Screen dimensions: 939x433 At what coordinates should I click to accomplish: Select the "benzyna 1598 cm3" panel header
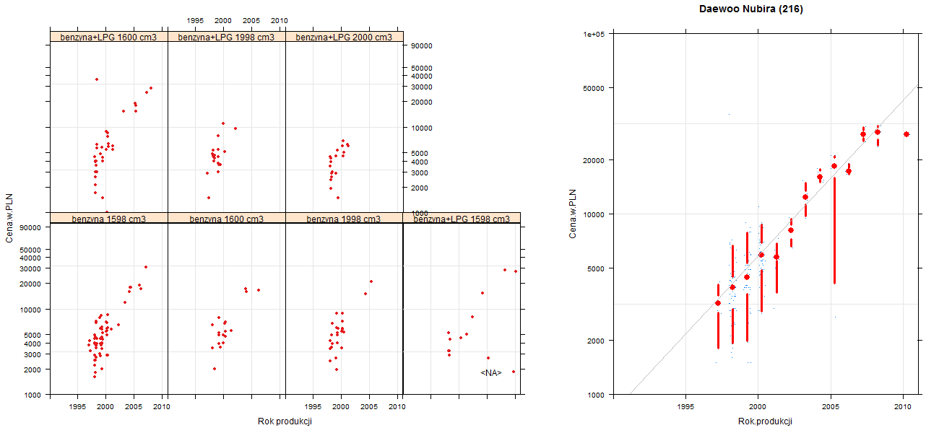pyautogui.click(x=108, y=218)
